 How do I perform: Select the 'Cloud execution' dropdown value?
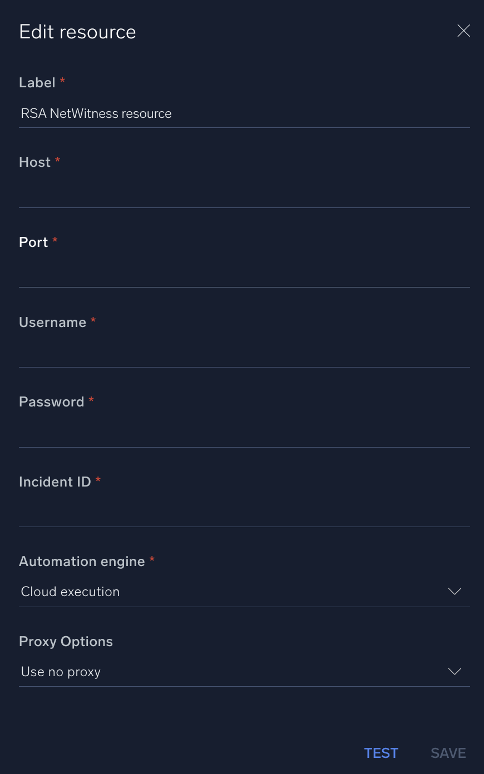70,592
